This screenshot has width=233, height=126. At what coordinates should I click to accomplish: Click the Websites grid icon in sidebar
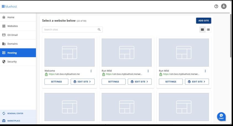click(4, 26)
